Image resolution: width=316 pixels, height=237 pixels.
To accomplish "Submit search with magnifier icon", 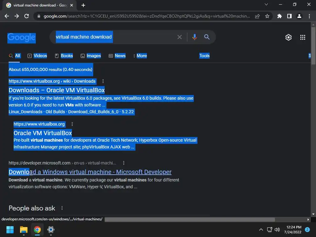I will pyautogui.click(x=207, y=37).
